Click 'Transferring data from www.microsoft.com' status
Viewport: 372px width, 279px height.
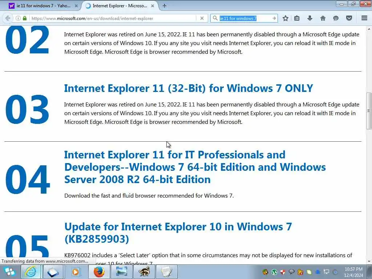coord(45,261)
